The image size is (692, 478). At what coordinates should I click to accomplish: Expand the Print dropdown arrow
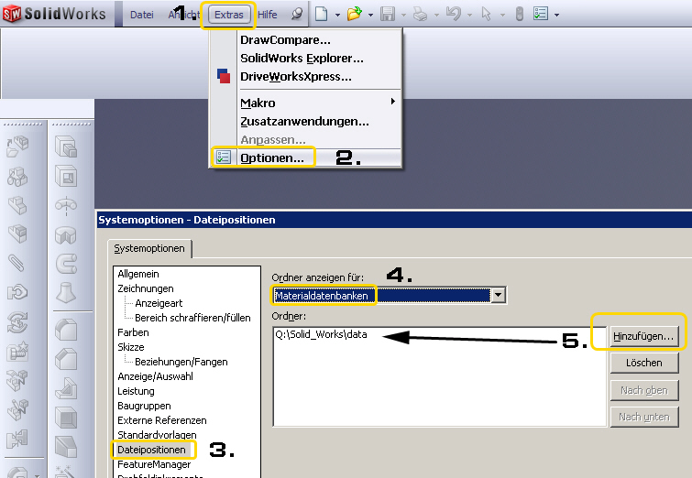436,15
